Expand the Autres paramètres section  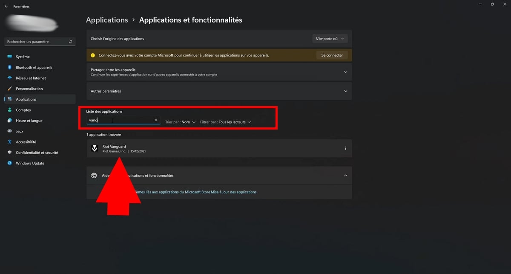click(345, 91)
